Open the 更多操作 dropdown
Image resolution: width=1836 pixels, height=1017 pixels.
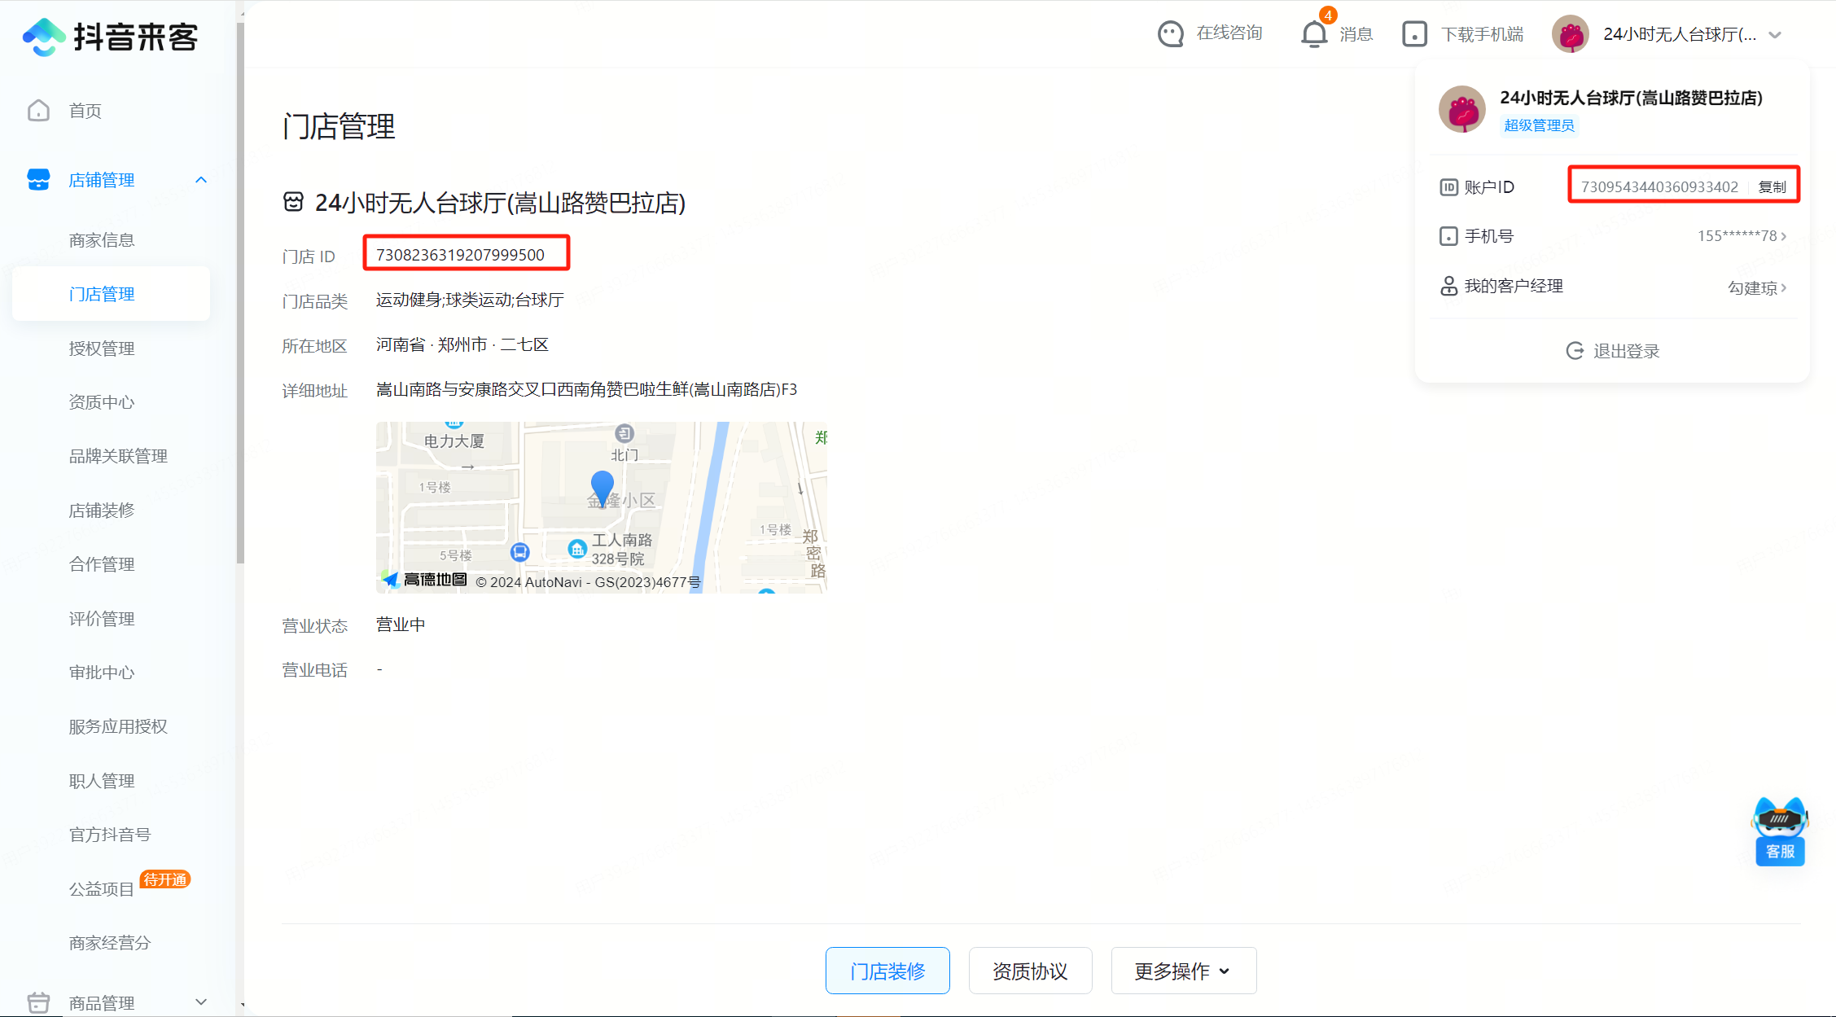coord(1183,971)
